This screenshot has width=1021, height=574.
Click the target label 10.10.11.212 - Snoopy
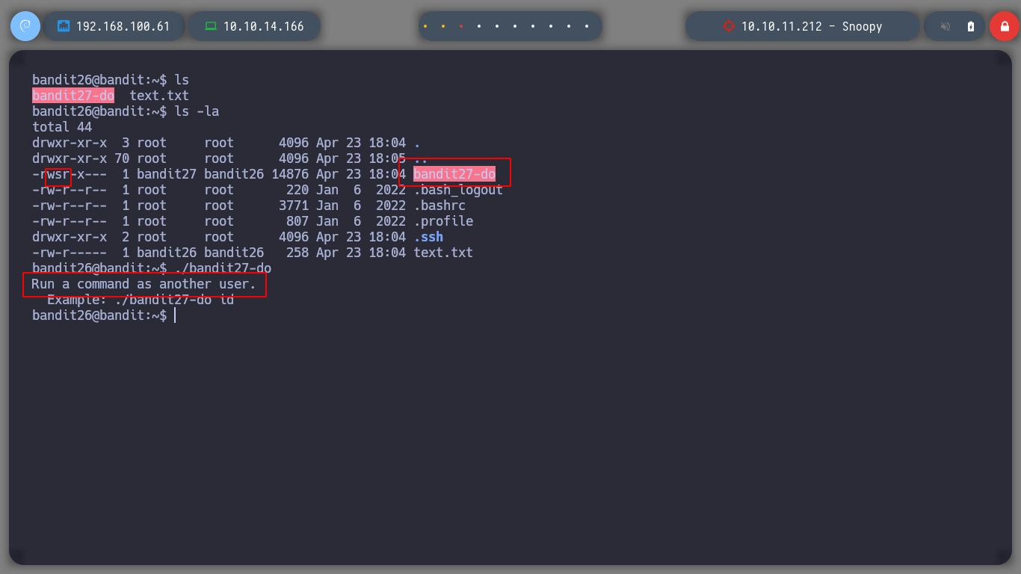812,26
